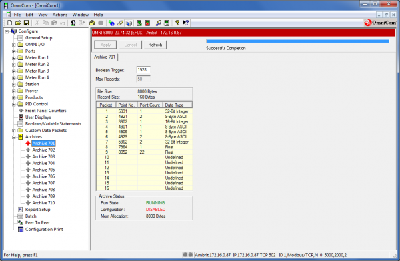400x261 pixels.
Task: Click the Boolean Trigger input field
Action: point(143,70)
